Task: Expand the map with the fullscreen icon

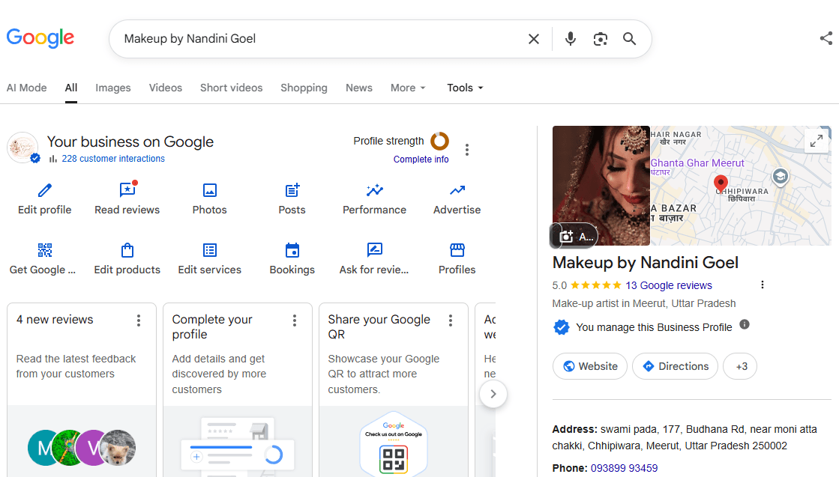Action: pyautogui.click(x=816, y=141)
